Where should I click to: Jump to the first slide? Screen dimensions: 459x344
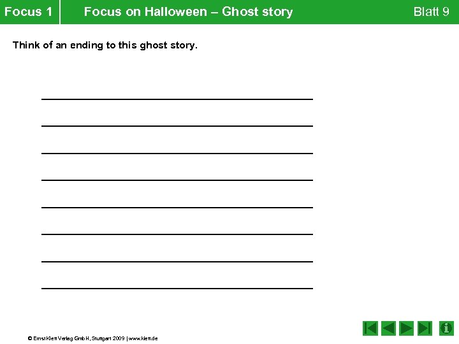370,329
